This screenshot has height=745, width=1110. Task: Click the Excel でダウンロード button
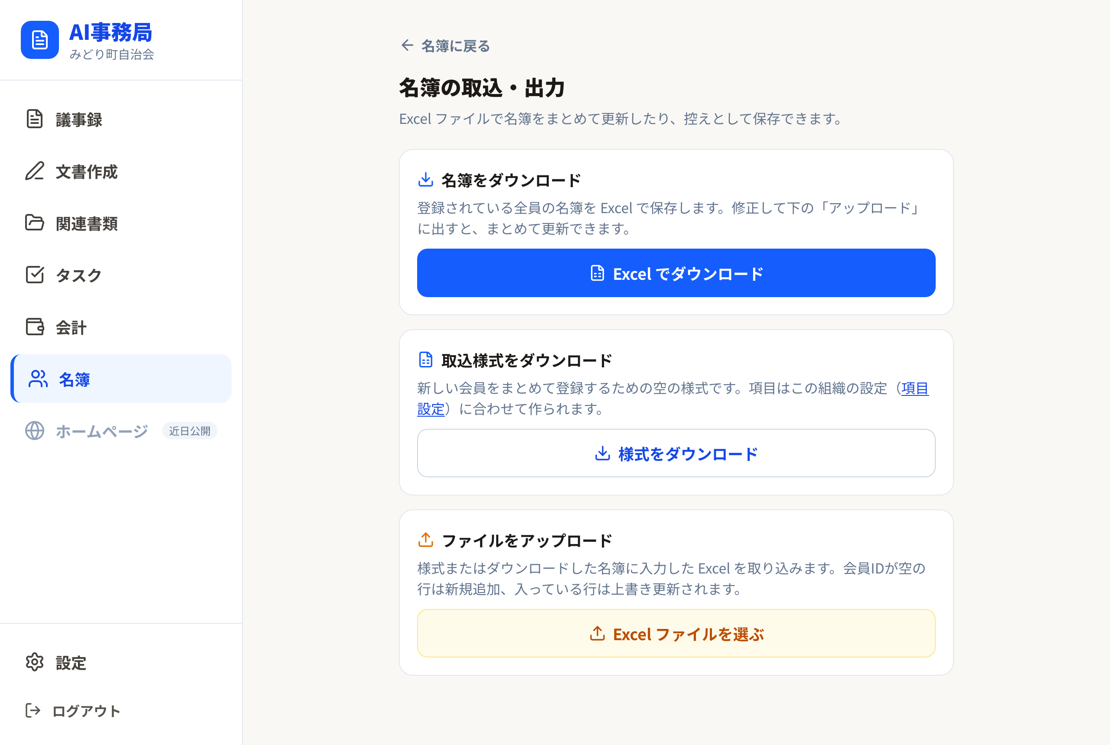(676, 273)
